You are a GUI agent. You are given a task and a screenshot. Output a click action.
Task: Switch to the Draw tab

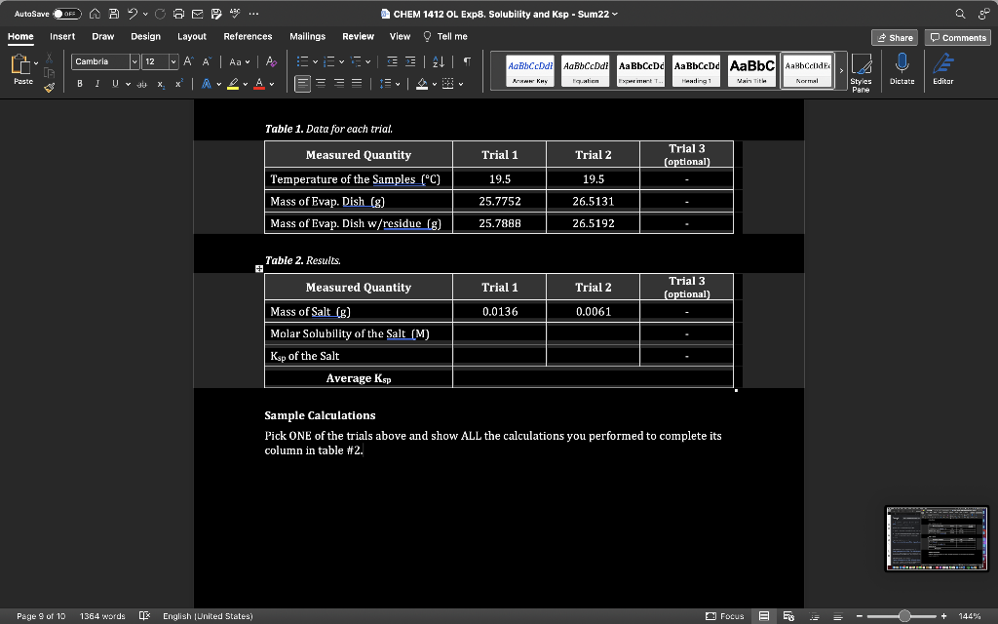coord(102,36)
